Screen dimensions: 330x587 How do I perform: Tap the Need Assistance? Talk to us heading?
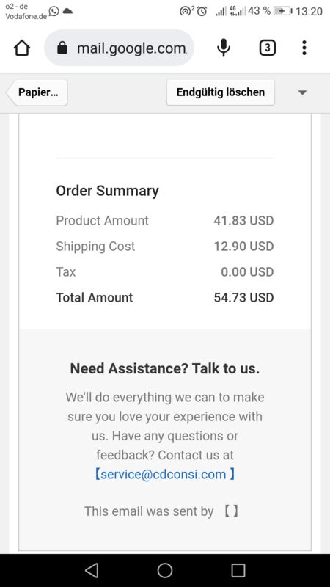pyautogui.click(x=164, y=369)
